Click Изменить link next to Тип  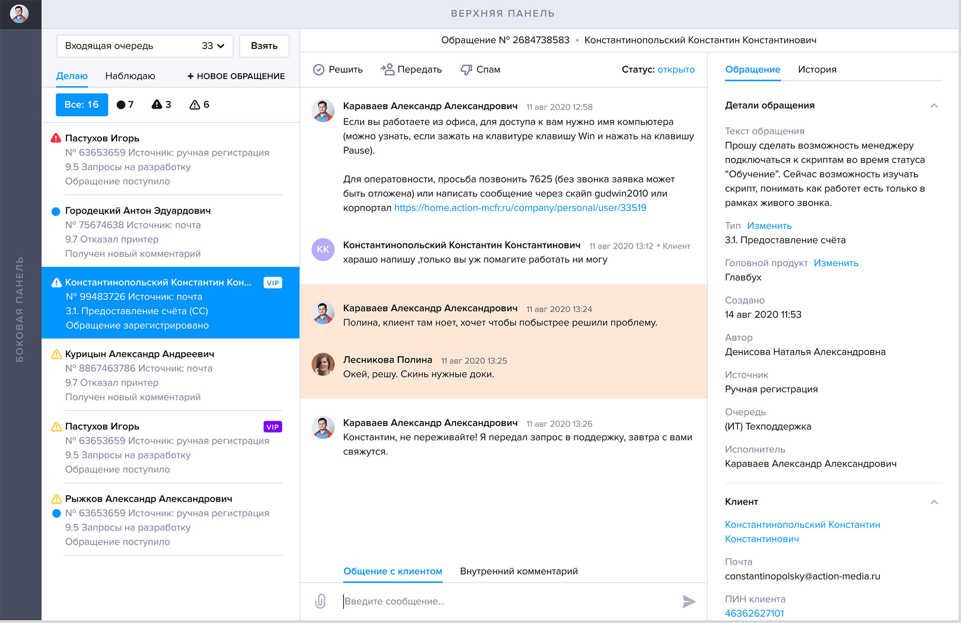pyautogui.click(x=769, y=226)
